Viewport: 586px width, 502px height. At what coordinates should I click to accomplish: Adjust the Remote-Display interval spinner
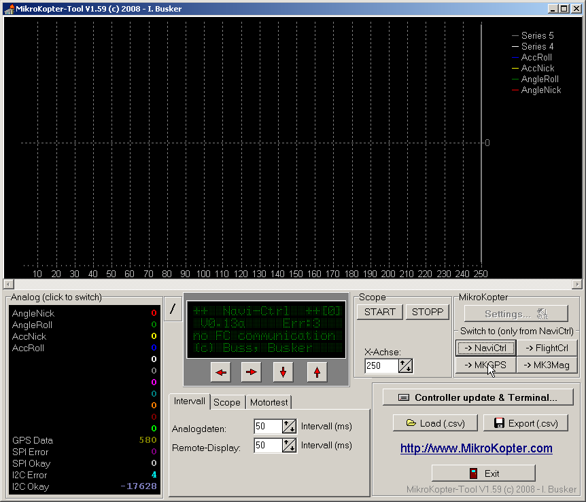(x=289, y=446)
